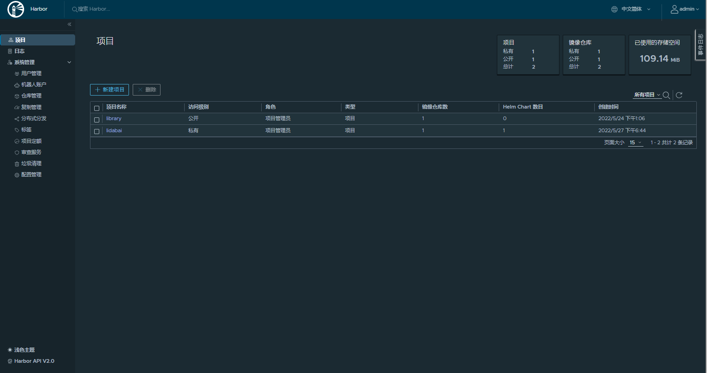Open the page size 15 dropdown
Image resolution: width=707 pixels, height=373 pixels.
pyautogui.click(x=635, y=142)
